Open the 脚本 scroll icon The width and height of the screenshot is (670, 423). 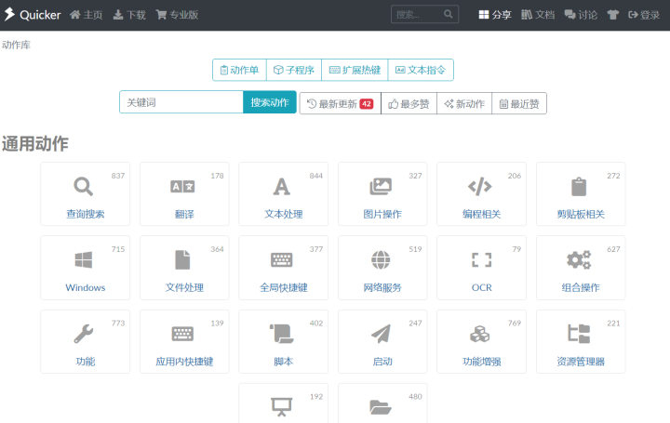tap(282, 334)
